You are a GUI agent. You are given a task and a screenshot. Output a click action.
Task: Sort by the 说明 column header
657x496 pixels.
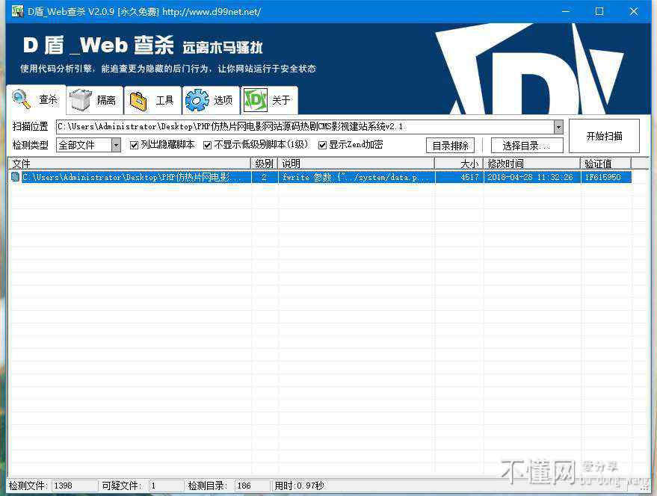click(x=356, y=164)
